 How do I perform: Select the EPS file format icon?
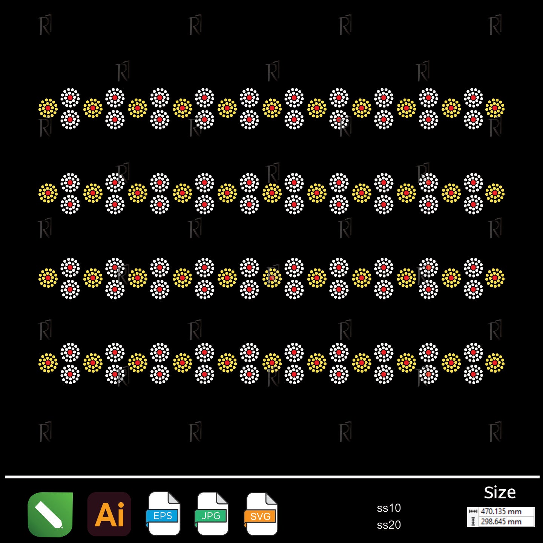click(163, 514)
